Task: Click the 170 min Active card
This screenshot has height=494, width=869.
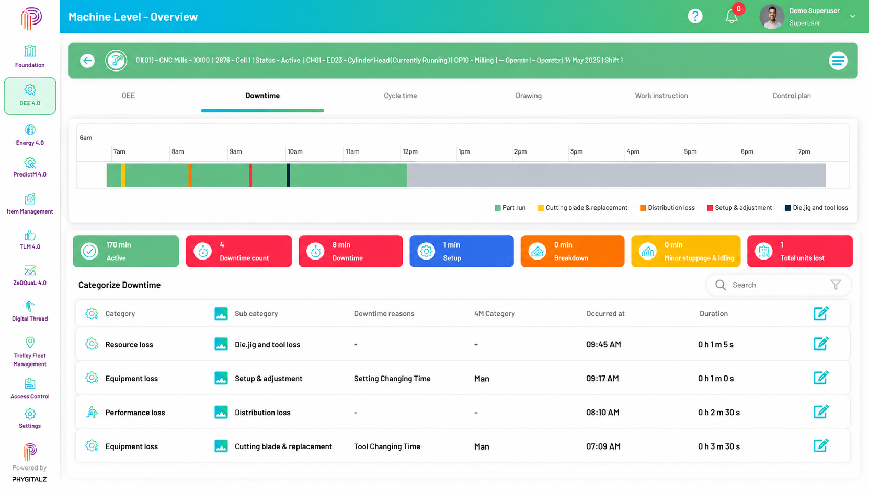Action: pyautogui.click(x=125, y=251)
